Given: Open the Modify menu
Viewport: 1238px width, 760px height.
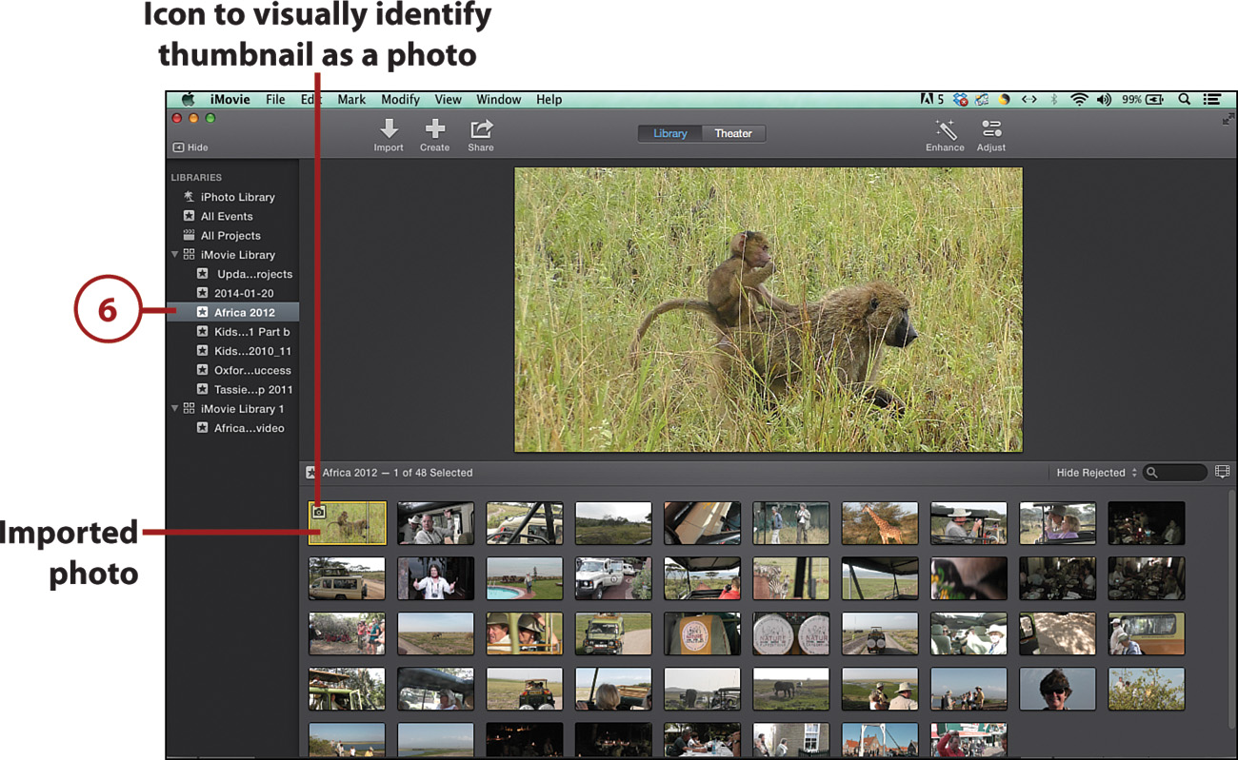Looking at the screenshot, I should [x=400, y=99].
